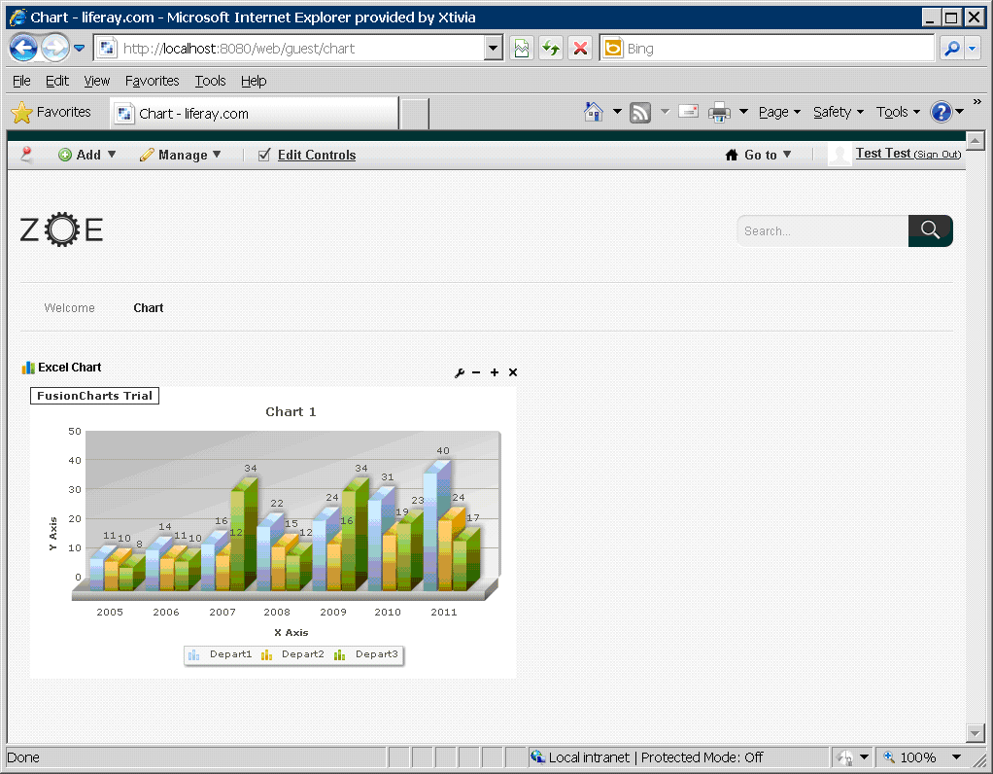Click the Depart1 legend color swatch

[194, 655]
